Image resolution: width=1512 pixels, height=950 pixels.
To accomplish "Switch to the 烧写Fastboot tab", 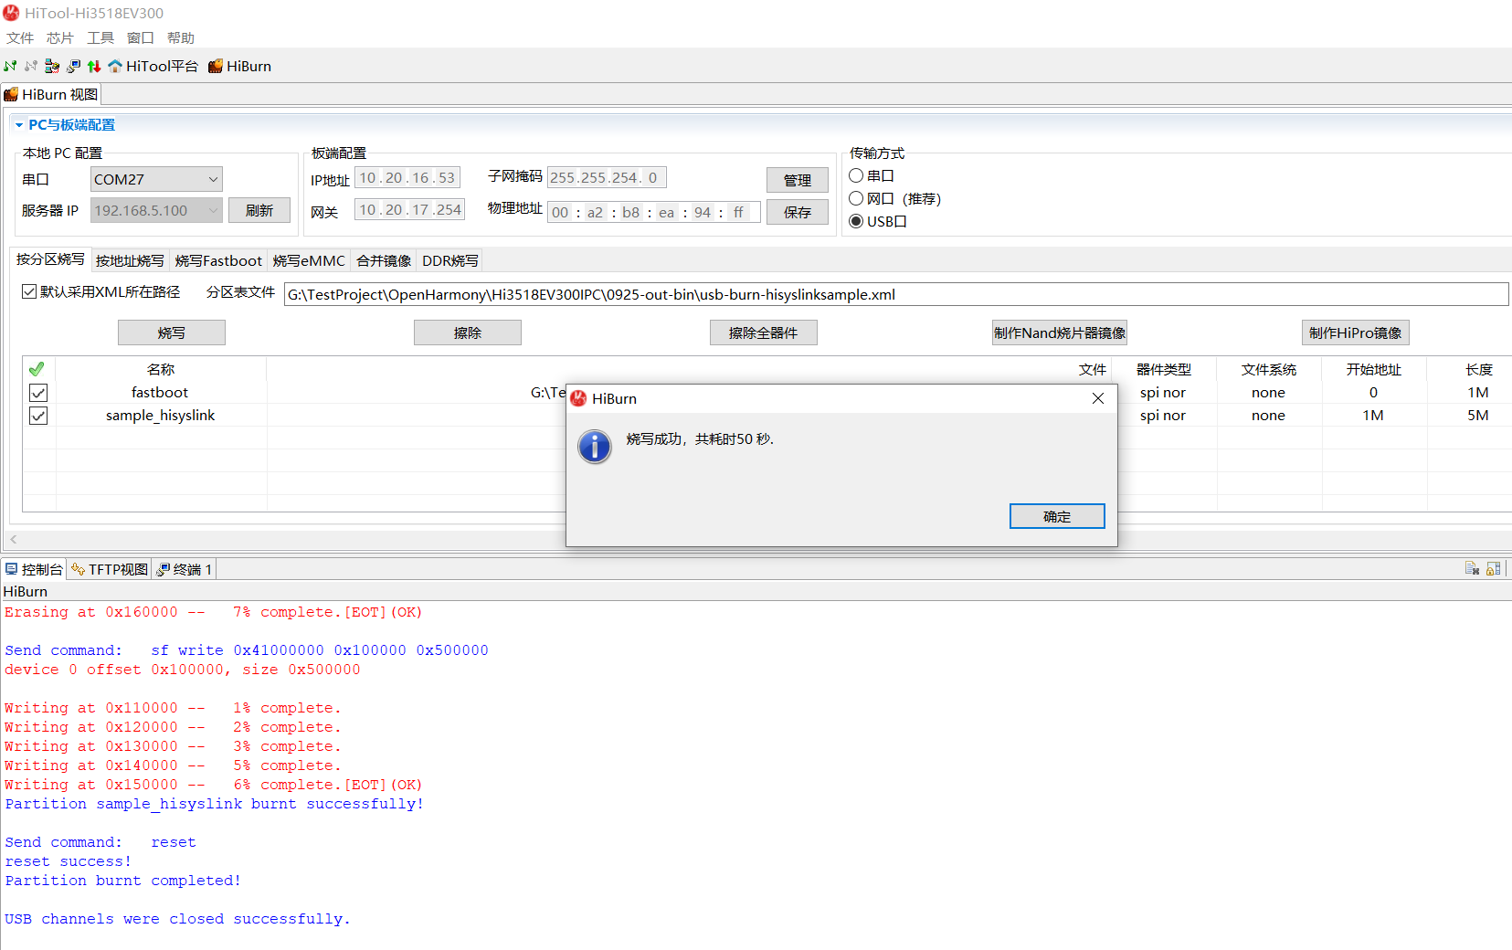I will 218,260.
